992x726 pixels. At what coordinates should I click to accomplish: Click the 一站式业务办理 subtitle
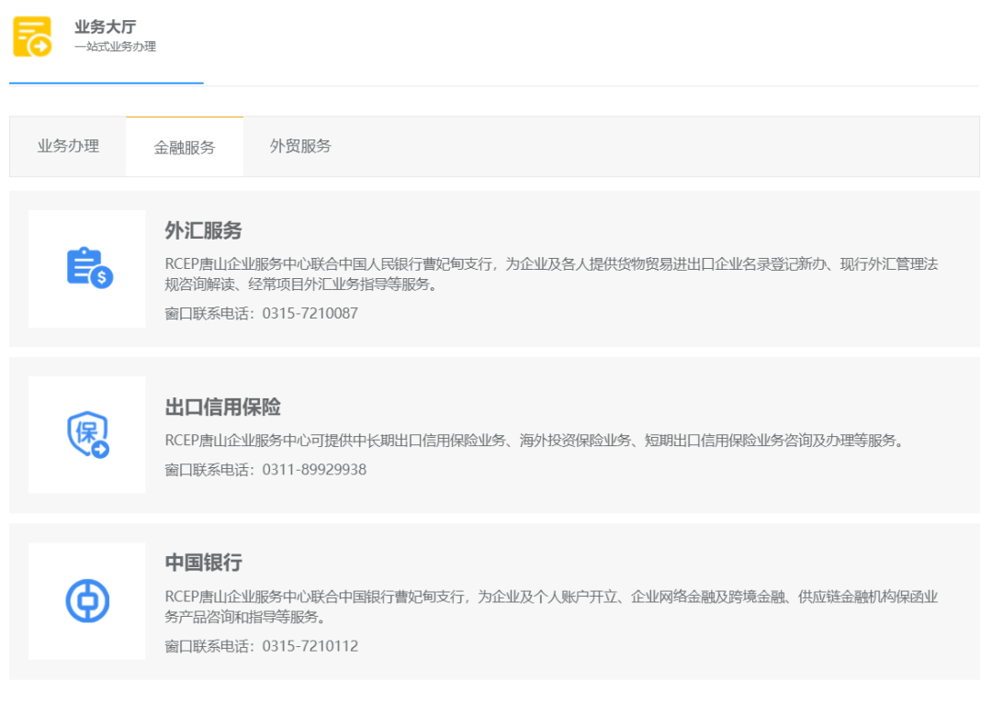(x=115, y=47)
